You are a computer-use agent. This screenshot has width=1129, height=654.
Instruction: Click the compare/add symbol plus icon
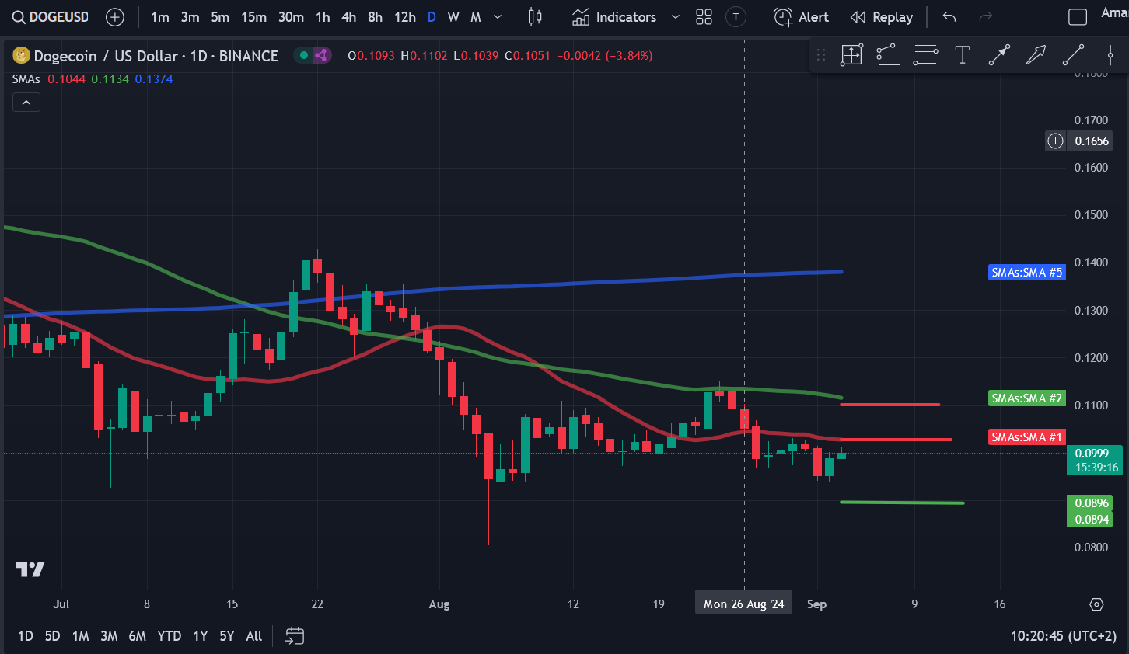click(x=115, y=17)
